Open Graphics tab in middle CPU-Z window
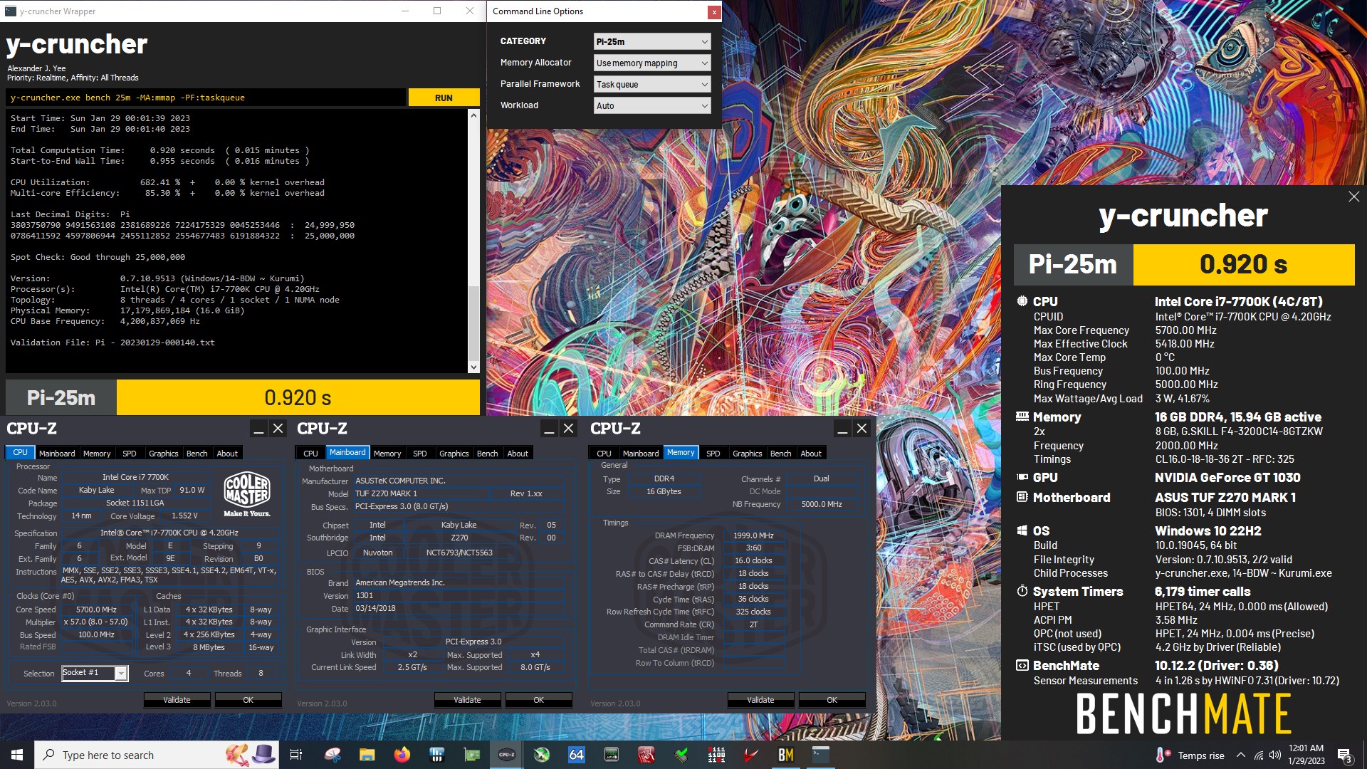The image size is (1367, 769). 454,454
